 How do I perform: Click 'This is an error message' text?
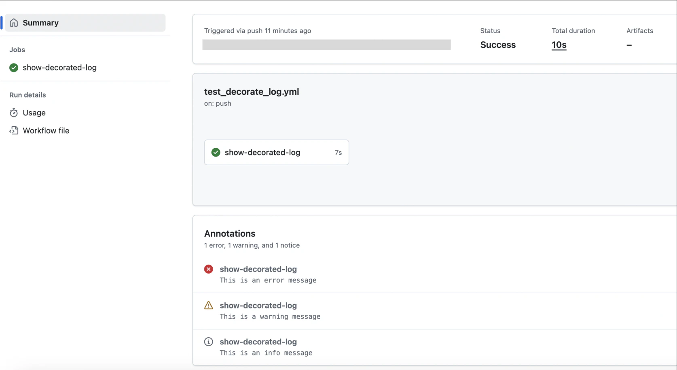click(x=268, y=280)
